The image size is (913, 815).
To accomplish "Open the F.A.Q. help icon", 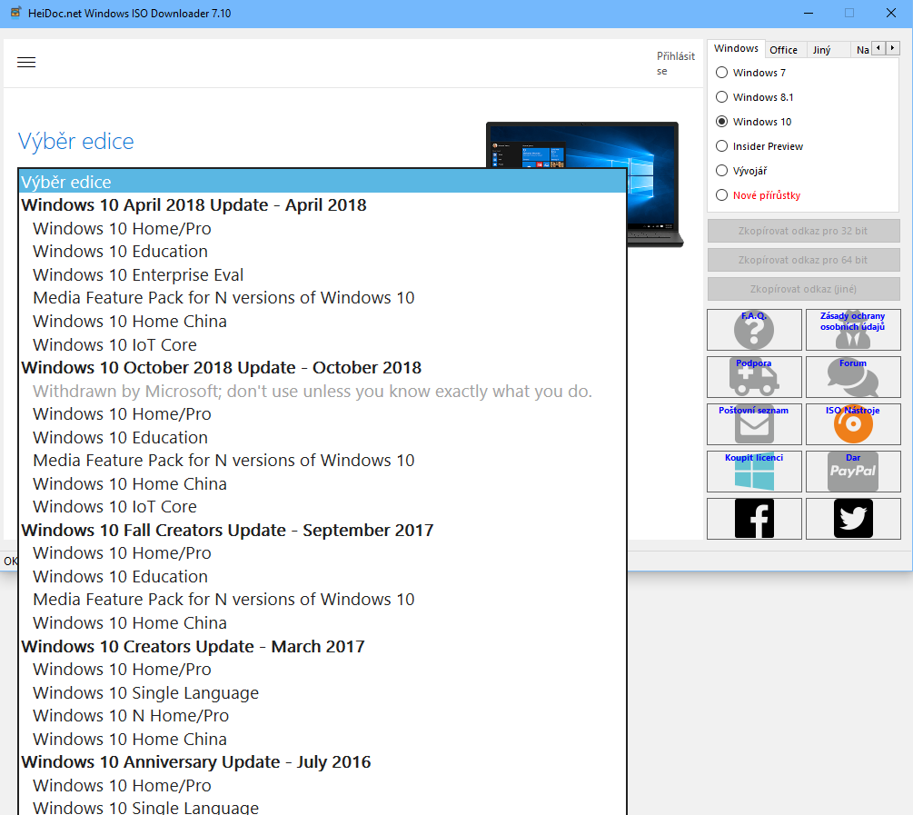I will (x=754, y=330).
